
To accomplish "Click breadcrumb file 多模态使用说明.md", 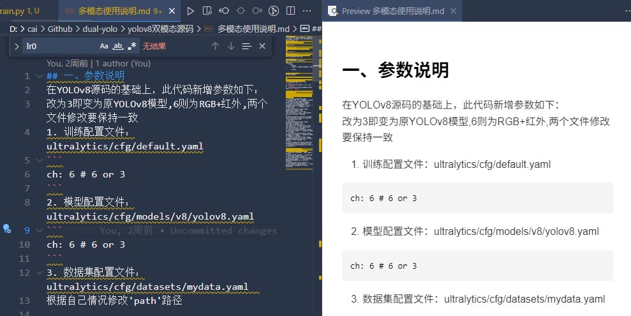I will coord(253,29).
